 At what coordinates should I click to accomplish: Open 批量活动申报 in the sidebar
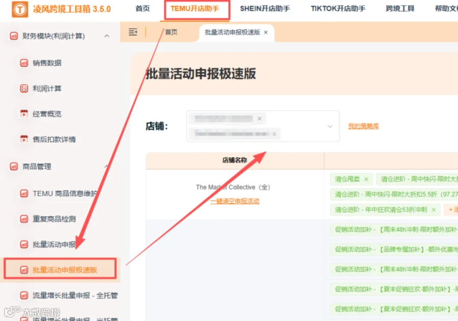pyautogui.click(x=54, y=244)
